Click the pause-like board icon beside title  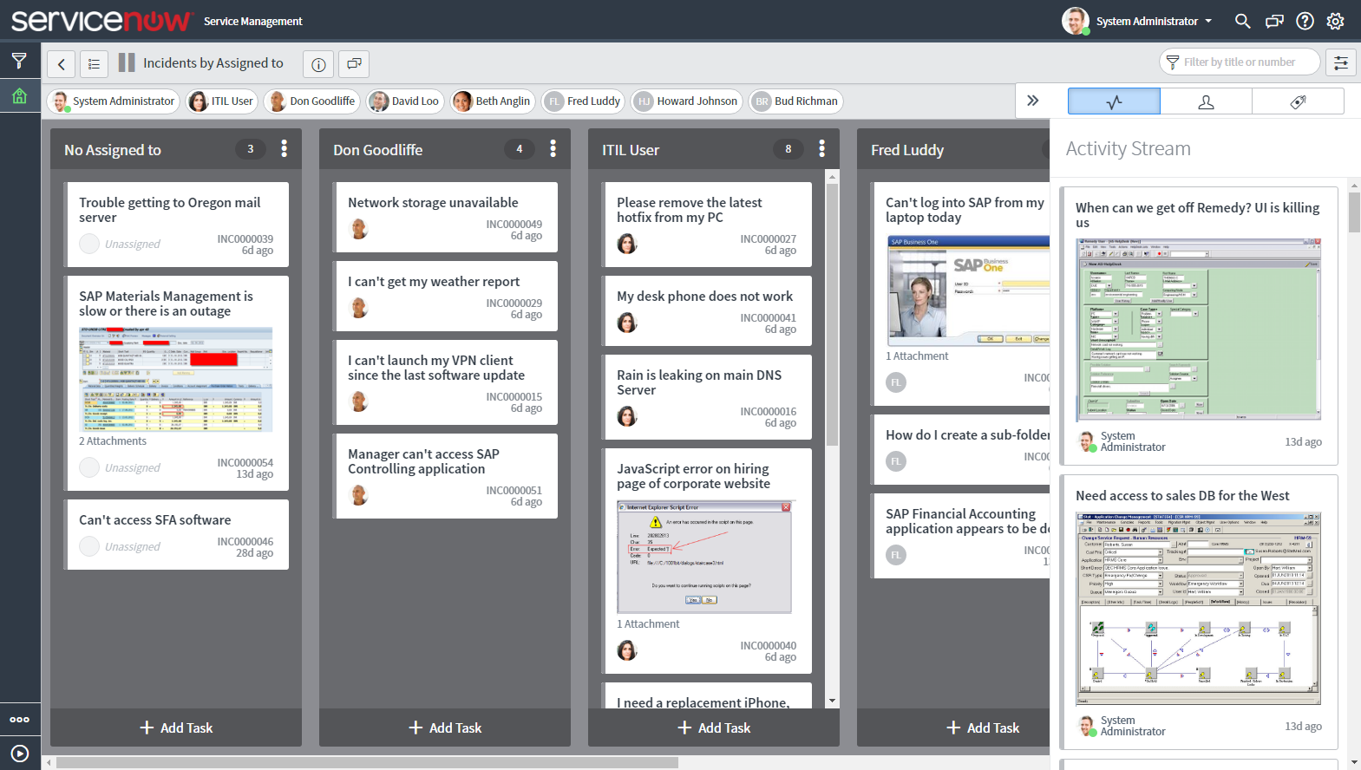tap(127, 62)
